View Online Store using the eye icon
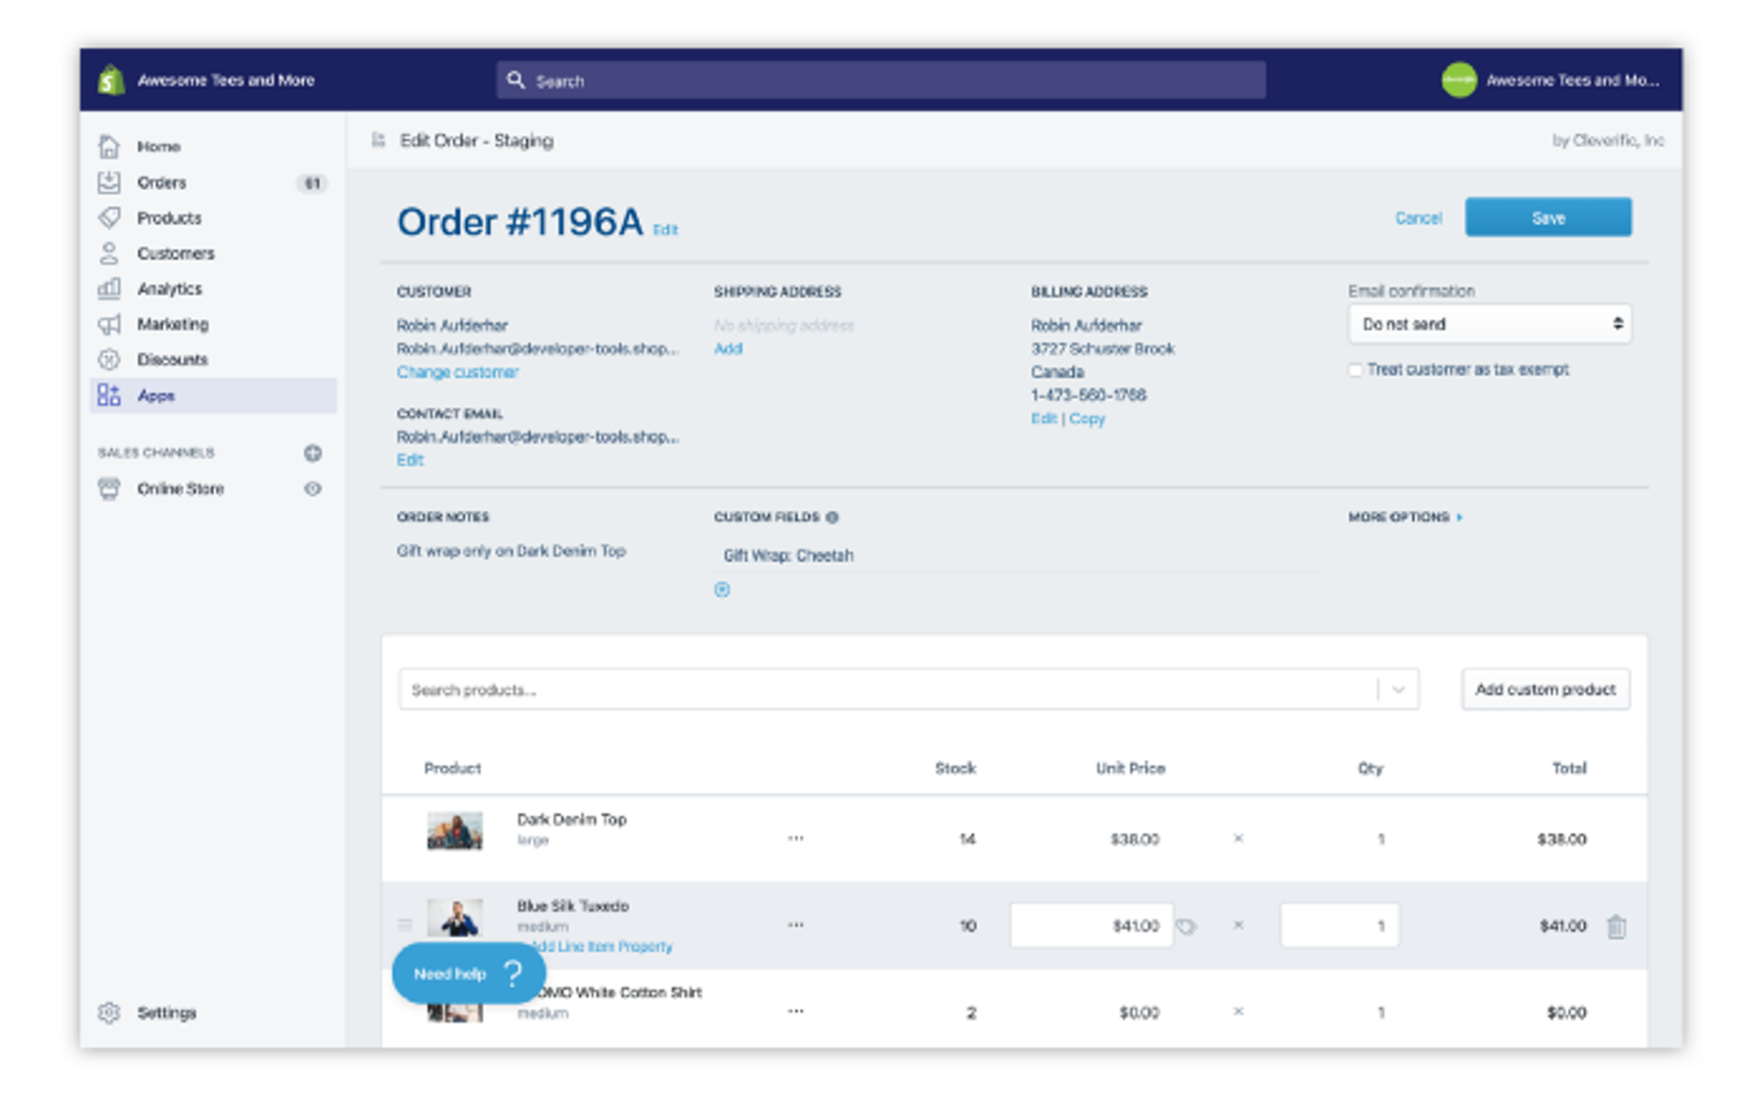 (313, 489)
